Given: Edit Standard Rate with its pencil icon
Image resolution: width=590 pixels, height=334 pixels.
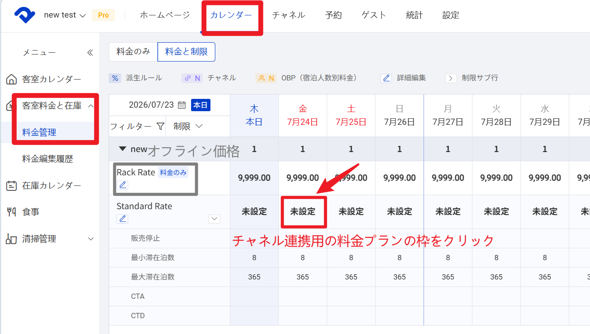Looking at the screenshot, I should [122, 218].
